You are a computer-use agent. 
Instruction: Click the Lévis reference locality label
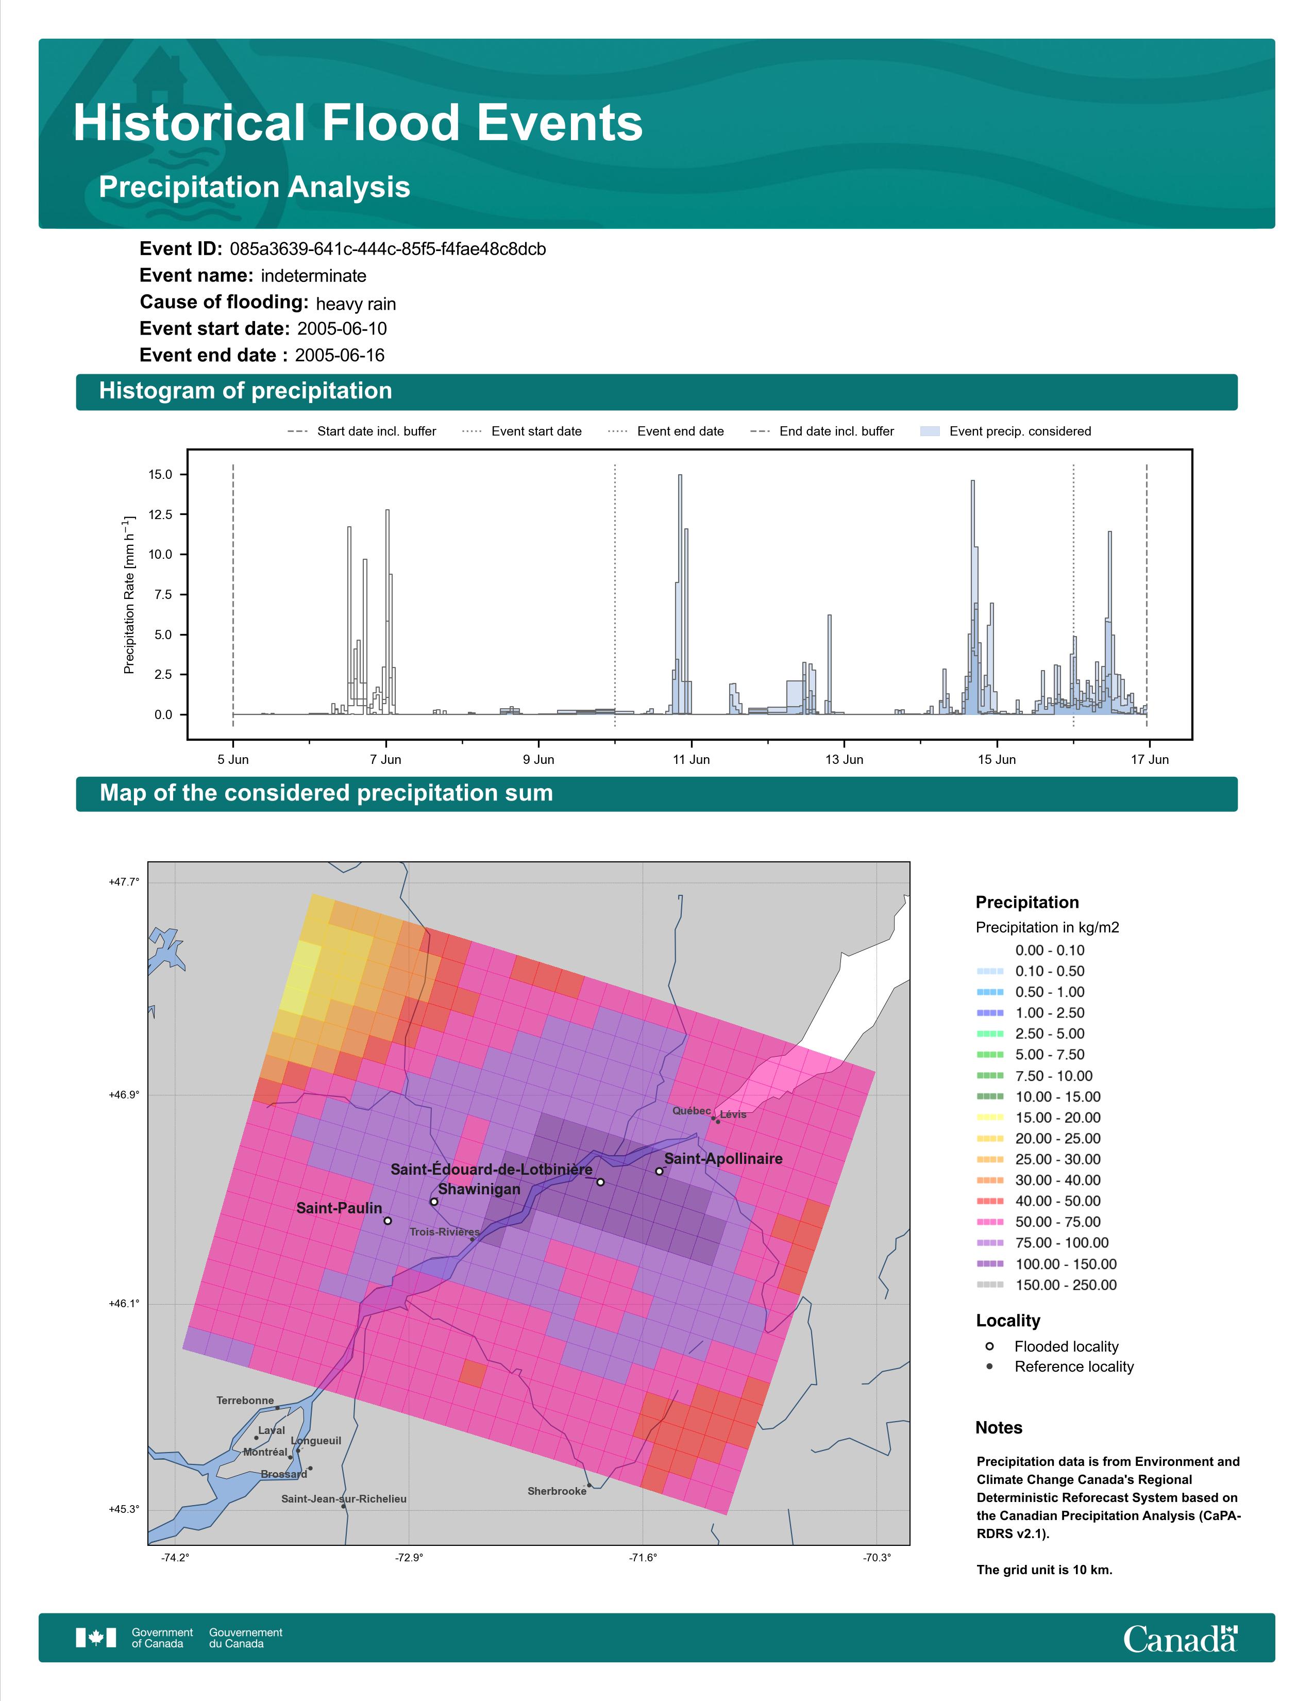pos(733,1114)
